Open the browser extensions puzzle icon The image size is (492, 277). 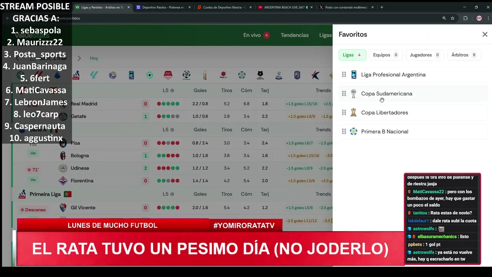[465, 18]
